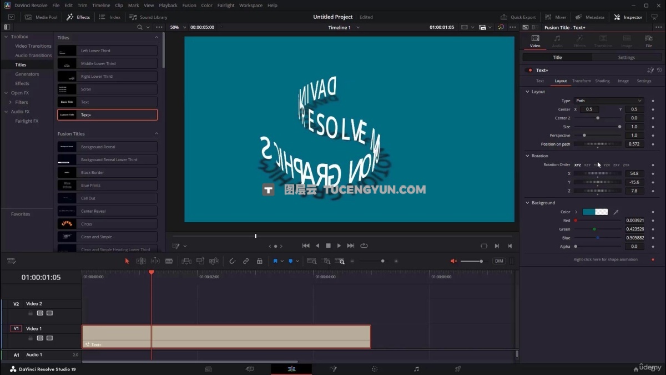Disable the Video 2 track
Viewport: 666px width, 375px height.
click(x=49, y=313)
